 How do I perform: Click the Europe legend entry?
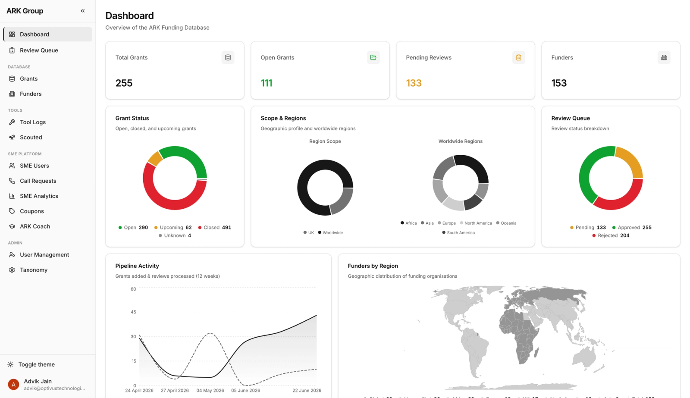(447, 223)
